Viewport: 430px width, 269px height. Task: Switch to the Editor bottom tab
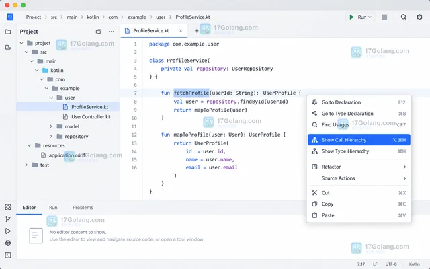pyautogui.click(x=29, y=208)
